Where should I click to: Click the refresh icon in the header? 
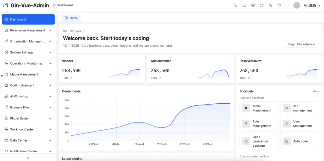click(262, 5)
